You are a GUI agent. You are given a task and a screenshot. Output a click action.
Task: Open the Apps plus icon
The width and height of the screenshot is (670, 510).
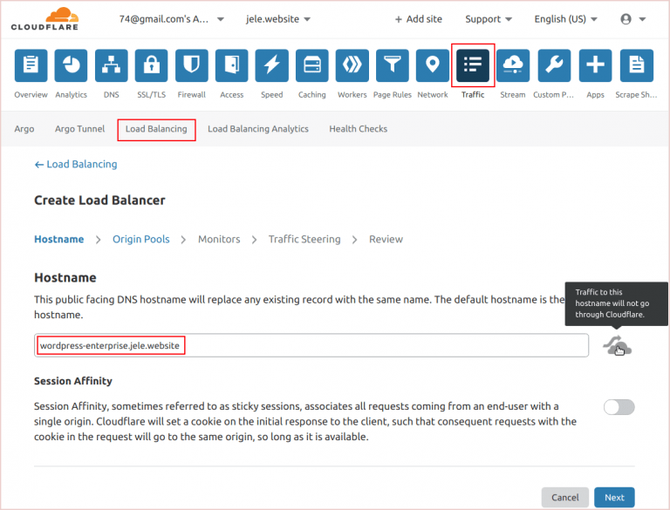[x=595, y=65]
